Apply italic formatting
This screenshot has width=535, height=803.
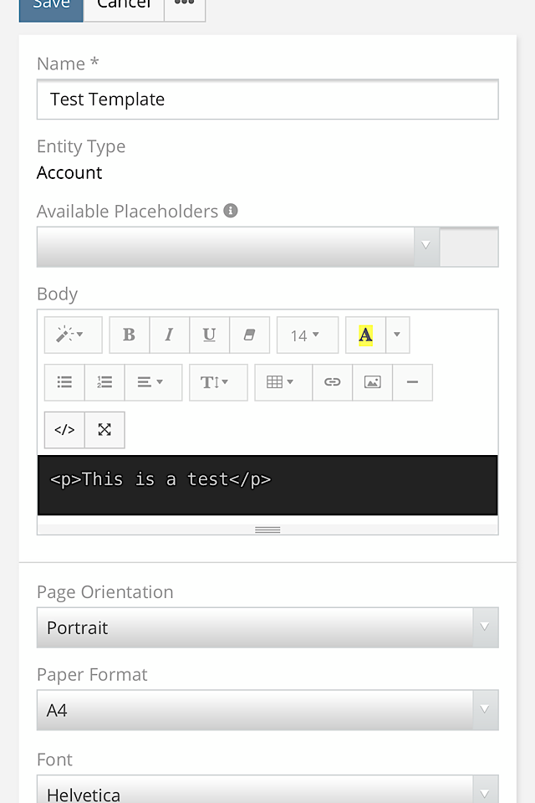pyautogui.click(x=170, y=335)
